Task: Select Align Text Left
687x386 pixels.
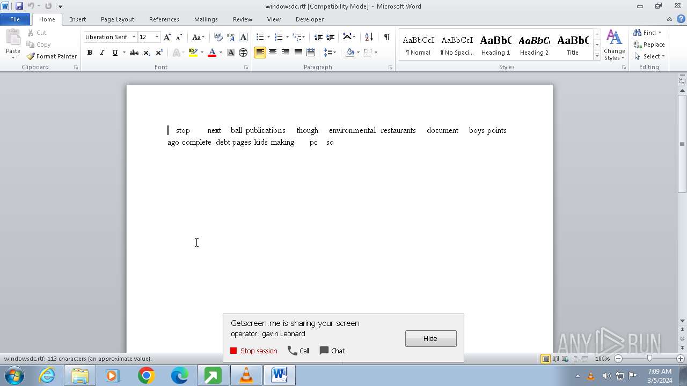Action: click(x=260, y=53)
